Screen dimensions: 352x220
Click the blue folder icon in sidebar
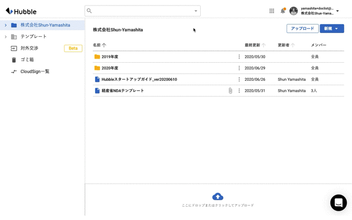tap(14, 25)
